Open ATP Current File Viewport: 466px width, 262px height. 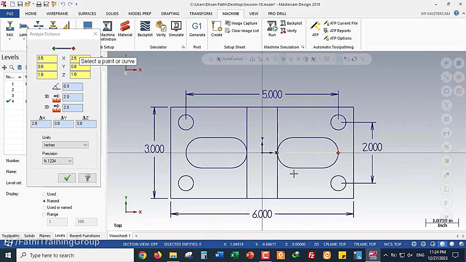(x=340, y=23)
